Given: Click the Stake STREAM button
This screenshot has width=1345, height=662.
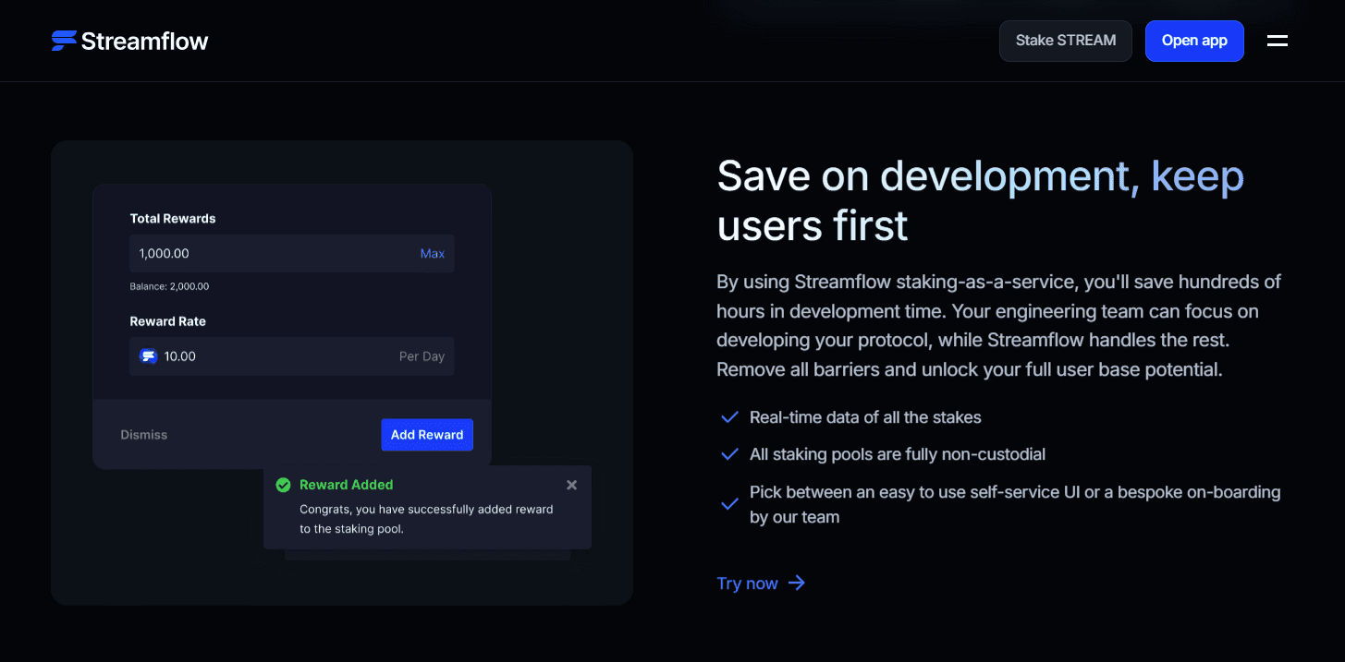Looking at the screenshot, I should click(1066, 41).
